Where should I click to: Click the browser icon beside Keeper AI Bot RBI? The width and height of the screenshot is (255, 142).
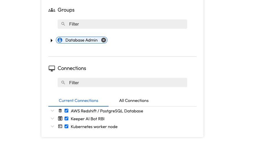[x=60, y=119]
